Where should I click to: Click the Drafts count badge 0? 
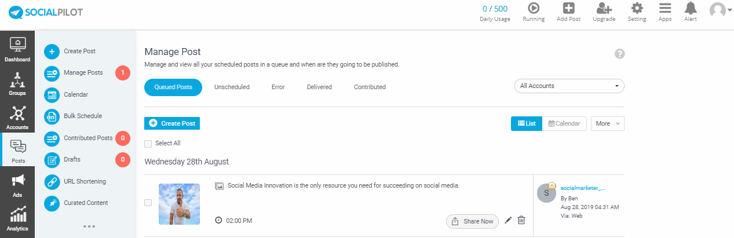point(123,159)
